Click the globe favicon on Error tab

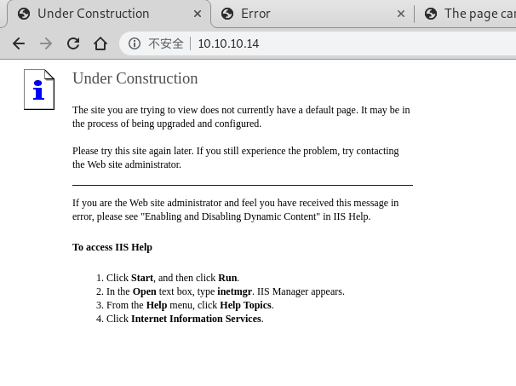[227, 14]
